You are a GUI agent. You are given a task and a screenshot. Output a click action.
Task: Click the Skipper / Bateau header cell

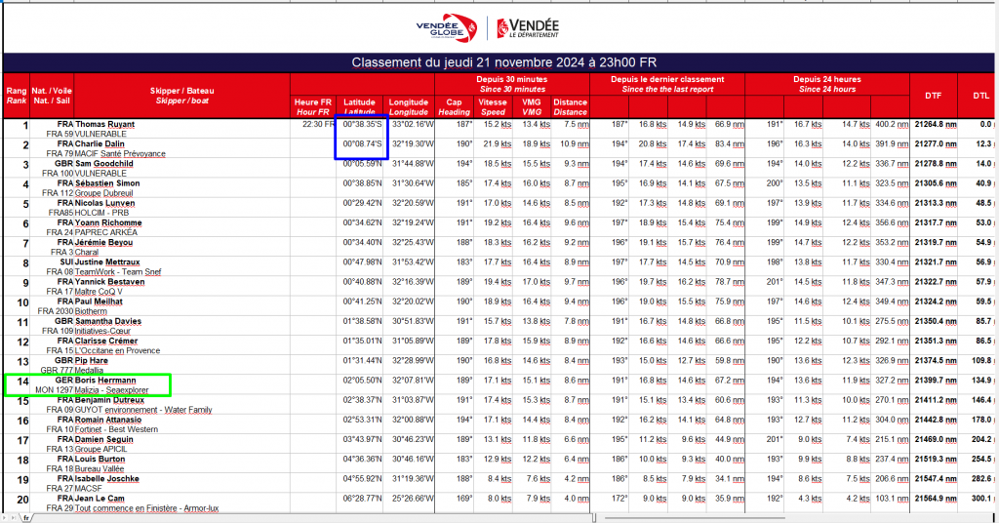pos(182,95)
